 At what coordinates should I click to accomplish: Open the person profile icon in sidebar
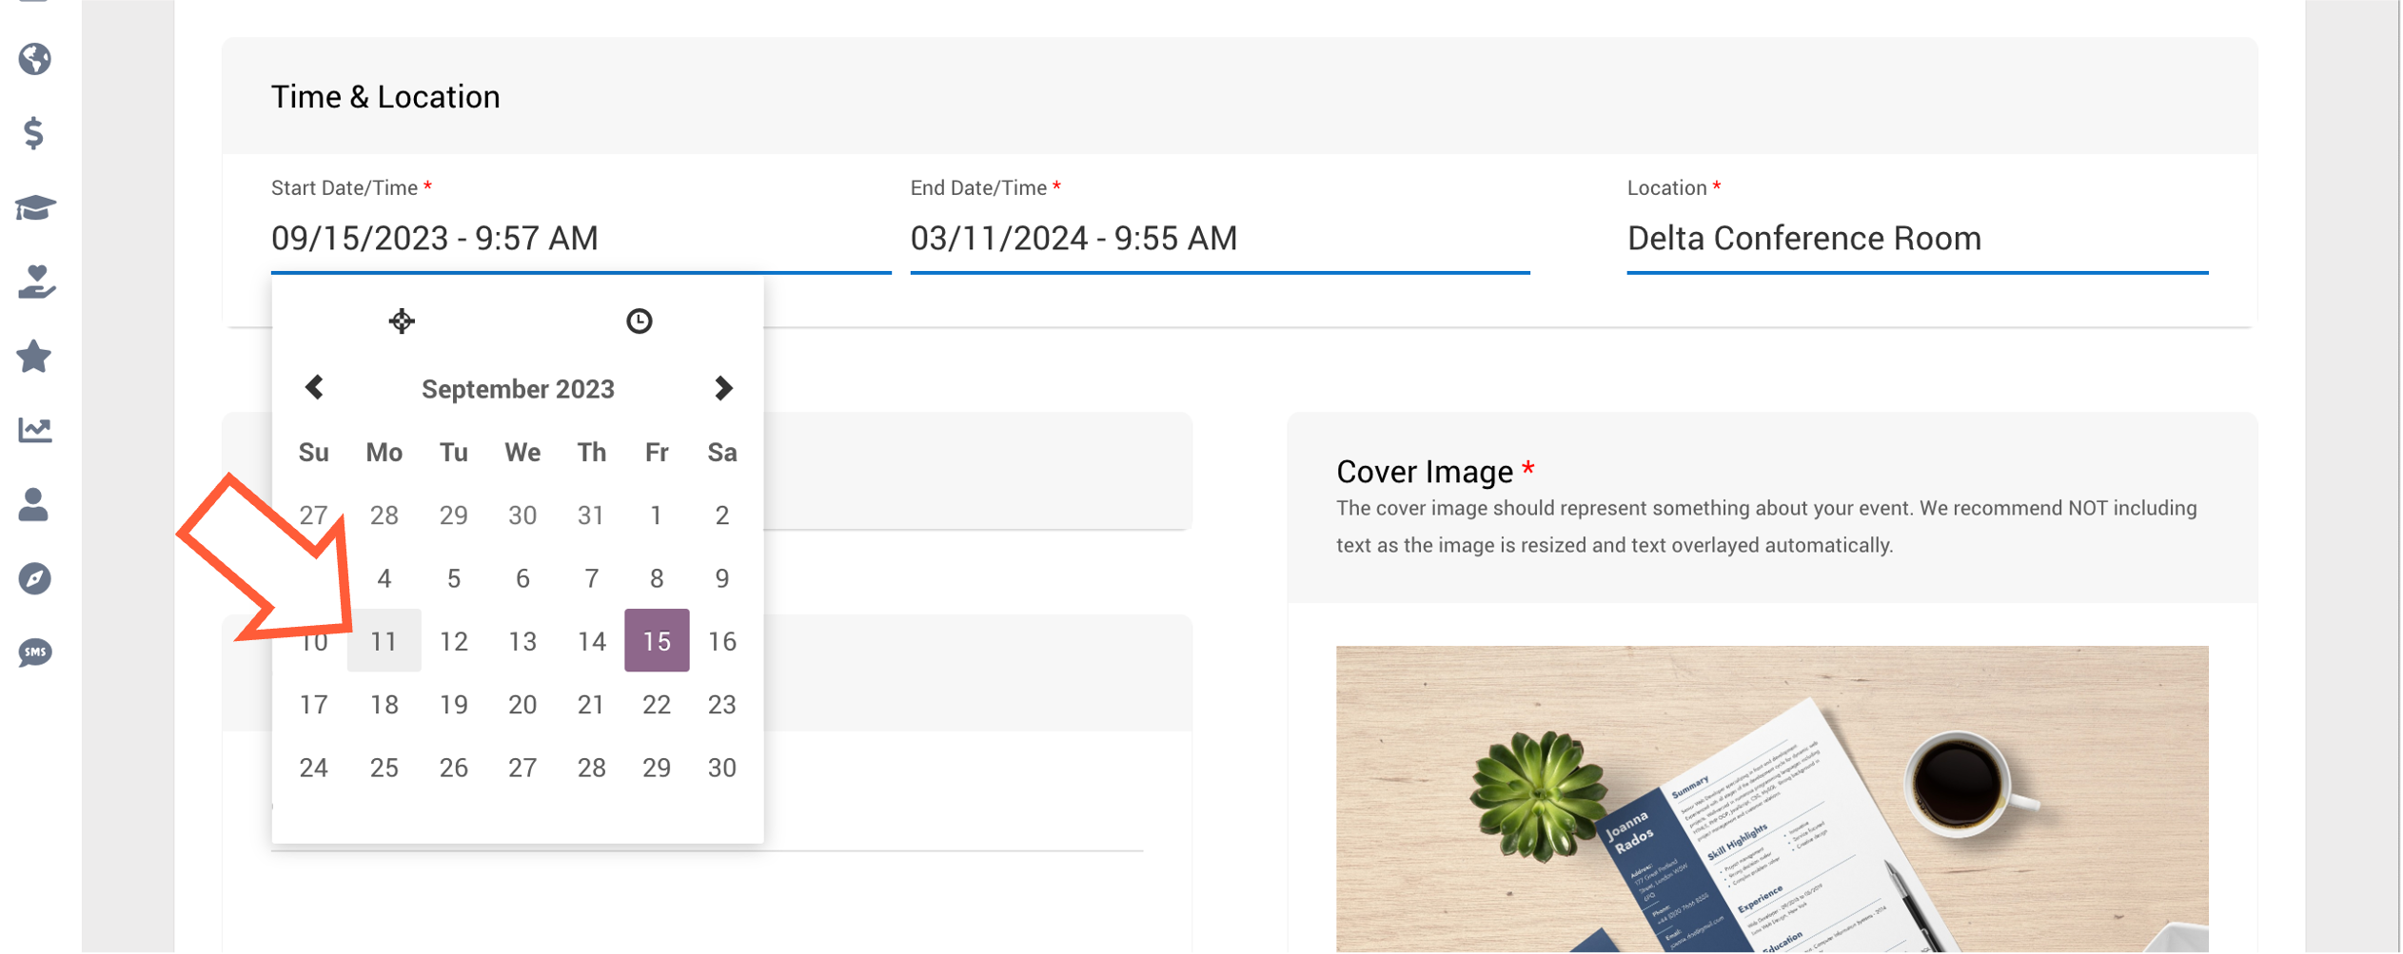(x=33, y=504)
